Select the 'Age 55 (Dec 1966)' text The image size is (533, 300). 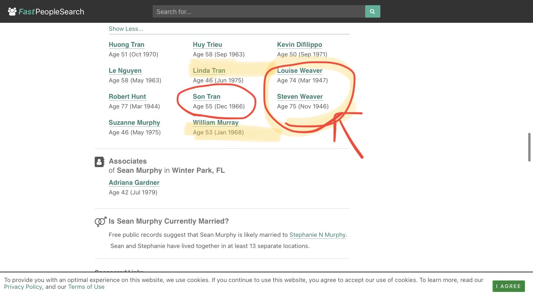click(x=219, y=106)
